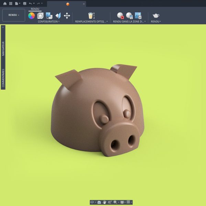Open the Orbit type dropdown arrow

pos(95,202)
